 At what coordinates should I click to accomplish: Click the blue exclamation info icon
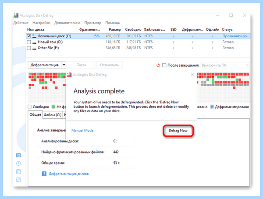point(44,174)
